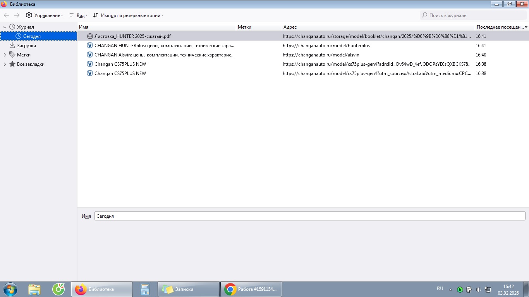Open the Вид dropdown menu
529x297 pixels.
(78, 15)
